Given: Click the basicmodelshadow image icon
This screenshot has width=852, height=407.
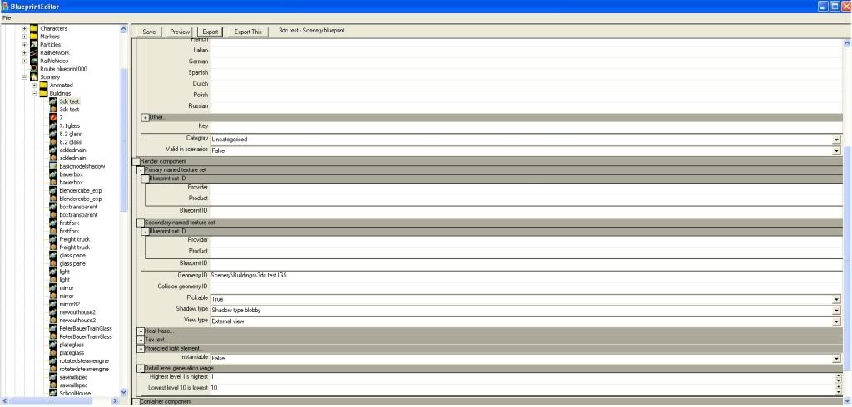Looking at the screenshot, I should [x=53, y=166].
